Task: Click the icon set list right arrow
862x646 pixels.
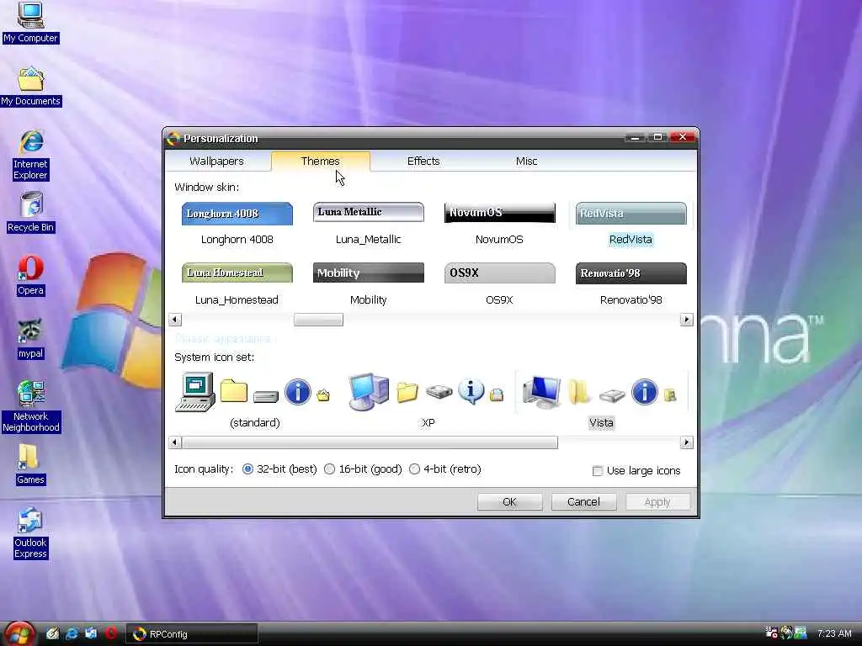Action: pos(686,442)
